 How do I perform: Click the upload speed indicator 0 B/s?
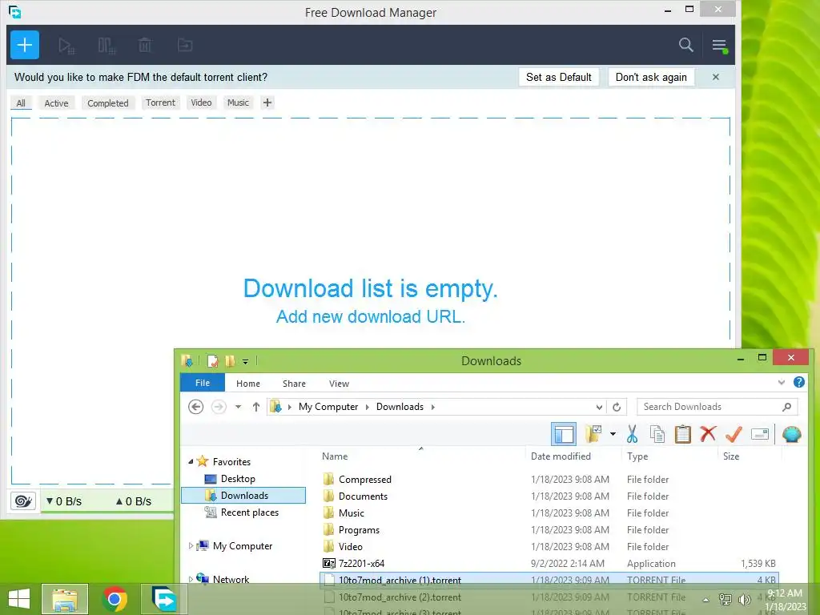tap(134, 501)
